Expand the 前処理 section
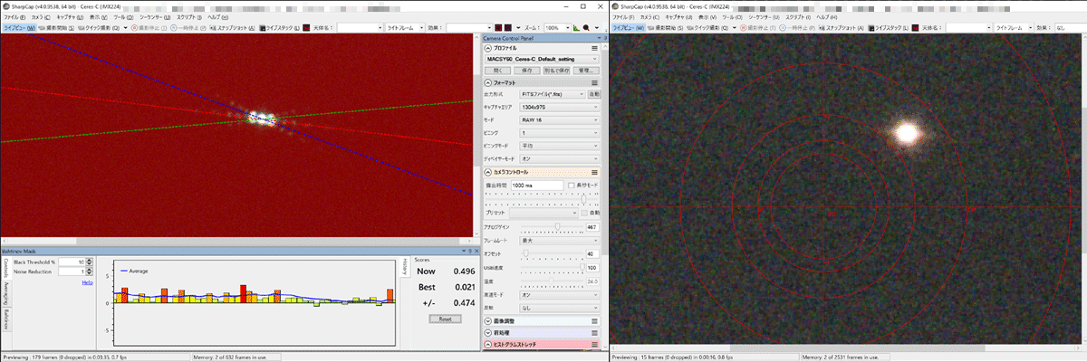 [x=488, y=333]
